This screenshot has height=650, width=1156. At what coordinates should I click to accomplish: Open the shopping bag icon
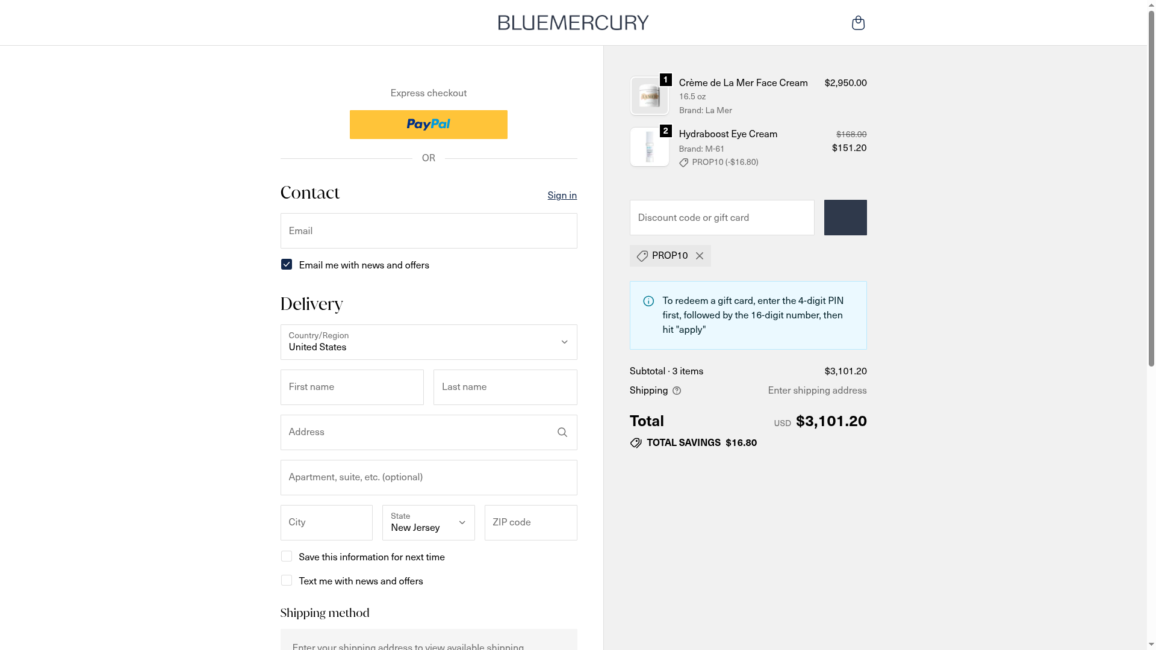pyautogui.click(x=858, y=23)
